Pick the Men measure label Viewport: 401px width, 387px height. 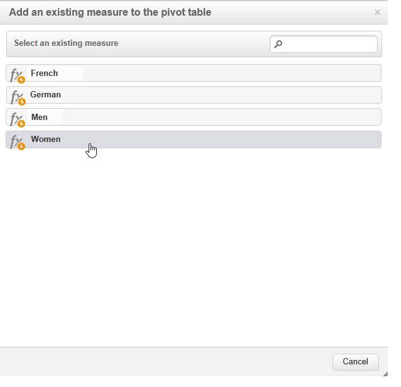click(x=39, y=117)
